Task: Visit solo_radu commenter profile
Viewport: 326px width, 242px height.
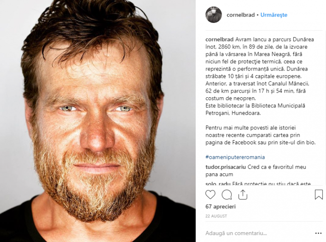Action: [x=218, y=183]
